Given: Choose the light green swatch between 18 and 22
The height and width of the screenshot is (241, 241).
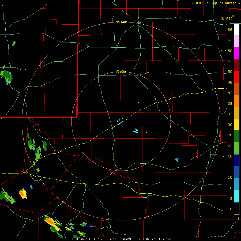Looking at the screenshot, I should [x=236, y=148].
